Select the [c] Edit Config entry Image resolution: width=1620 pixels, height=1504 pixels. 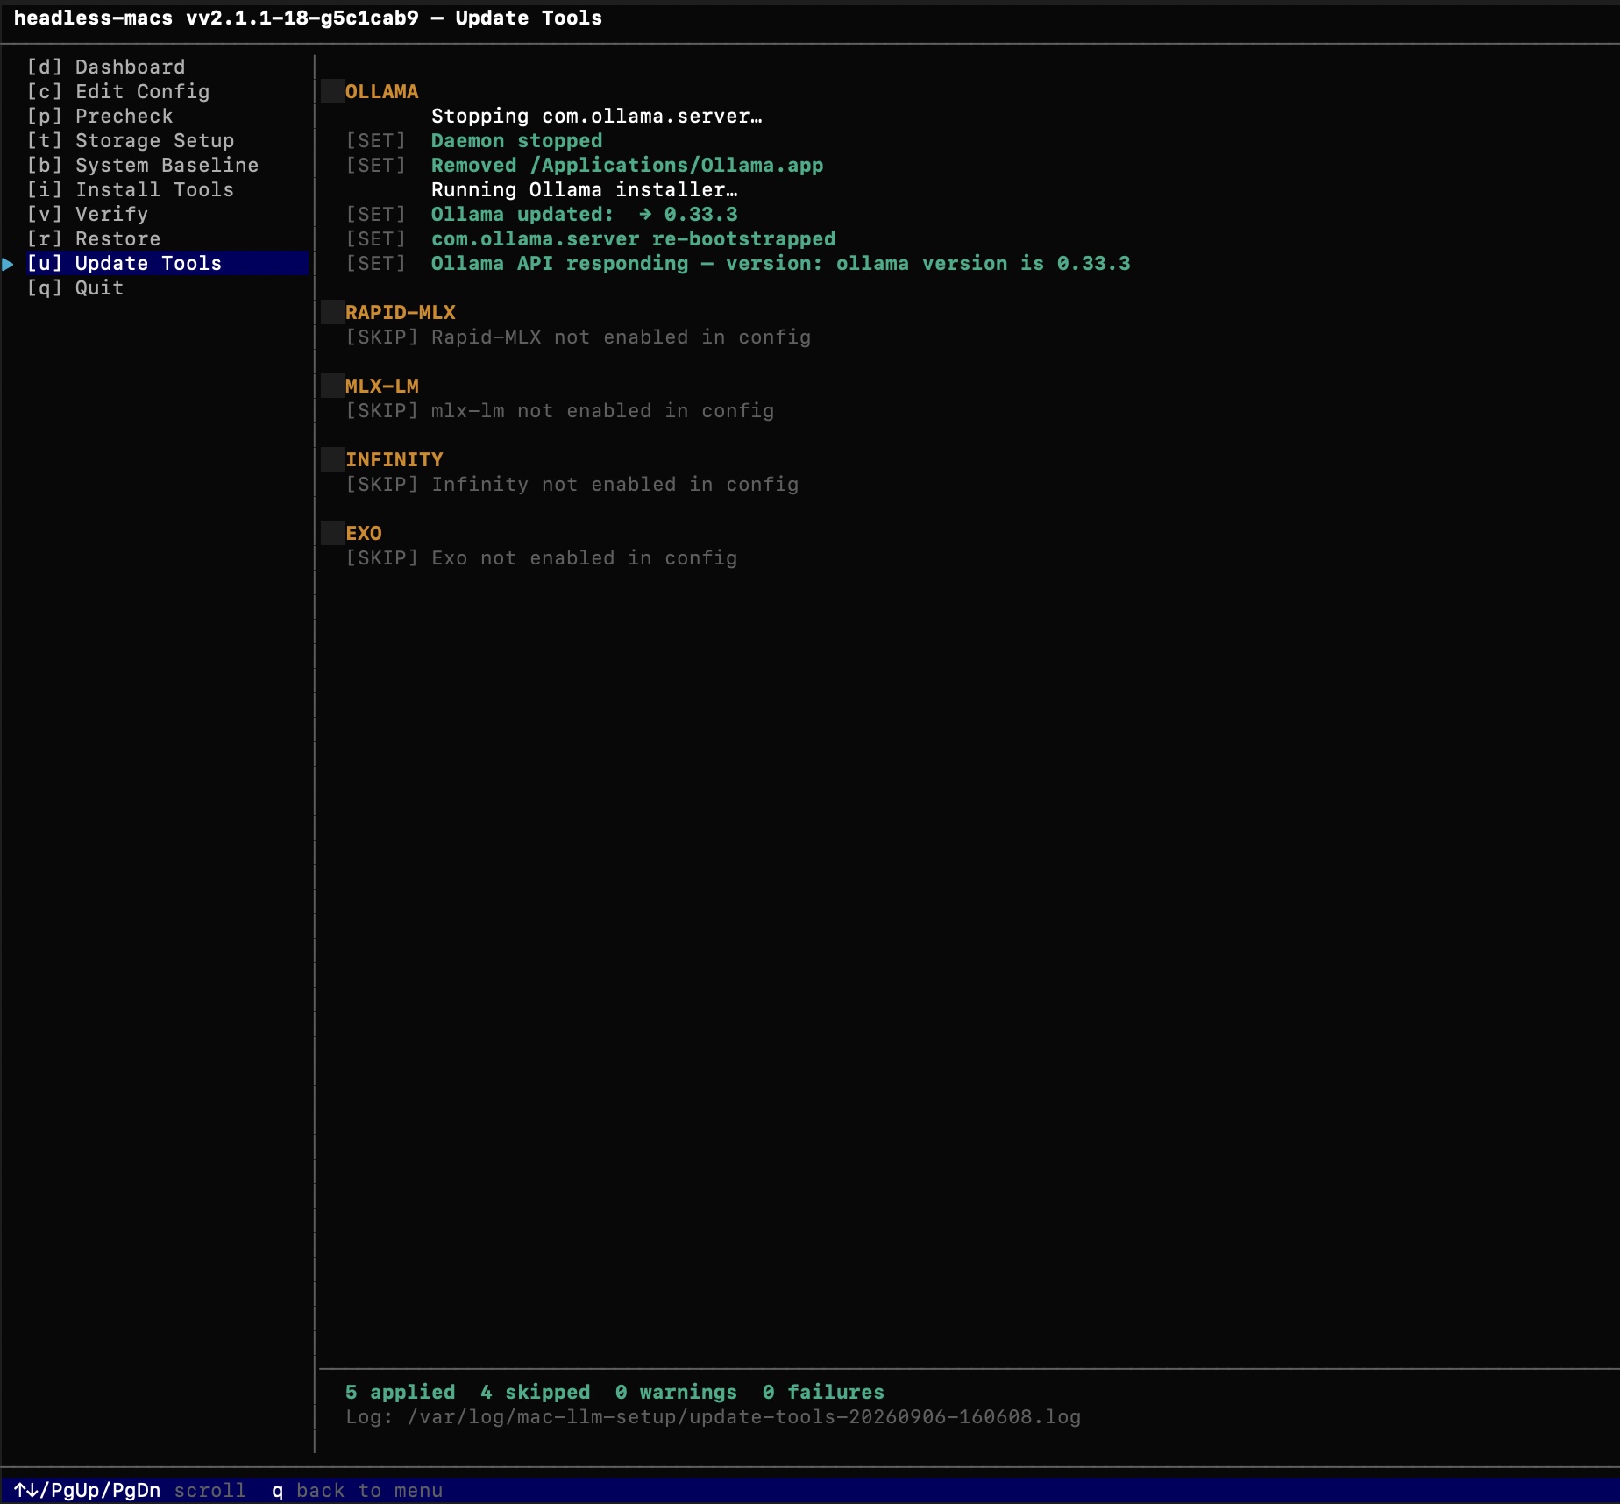tap(118, 91)
